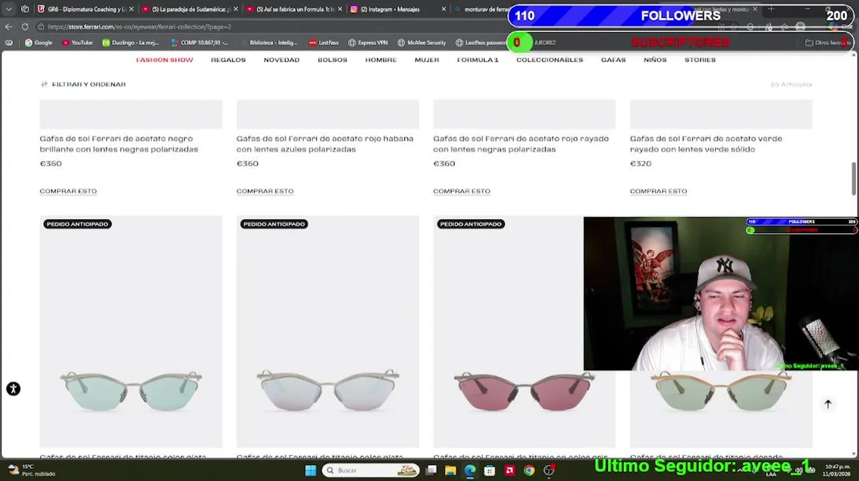The image size is (859, 481).
Task: Open Google Chrome from the taskbar
Action: click(x=529, y=470)
